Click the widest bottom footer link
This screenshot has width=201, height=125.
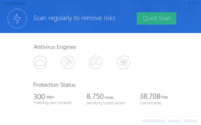pos(154,121)
